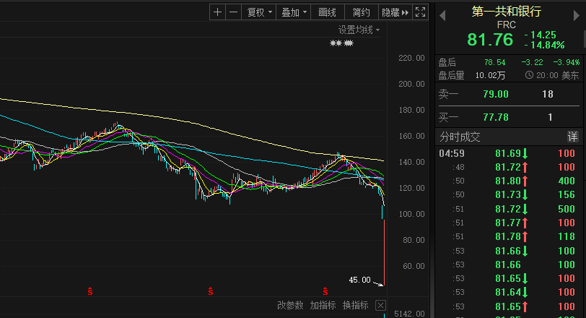Toggle the 隐藏 hide panel button

pyautogui.click(x=395, y=12)
